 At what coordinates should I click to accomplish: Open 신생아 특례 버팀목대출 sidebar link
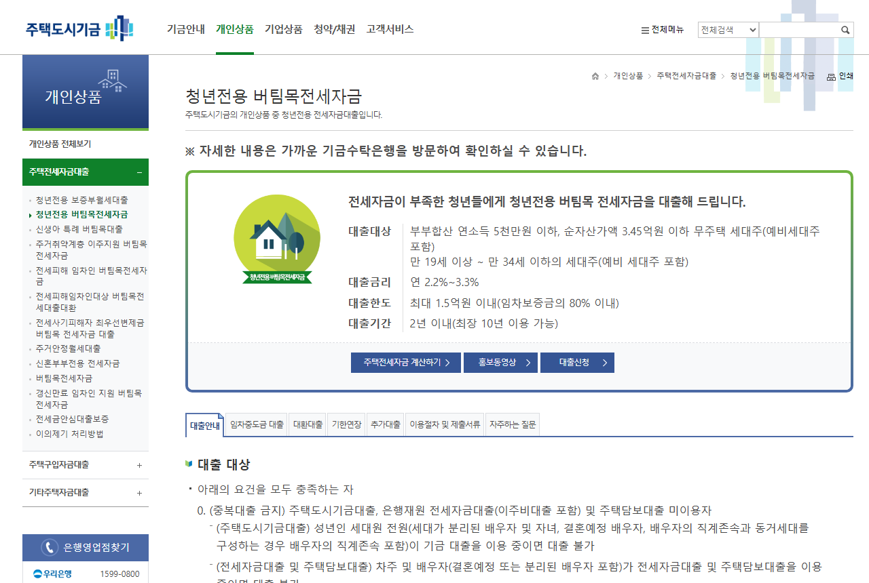pos(79,229)
